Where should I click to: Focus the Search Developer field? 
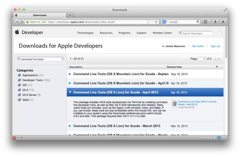195,33
